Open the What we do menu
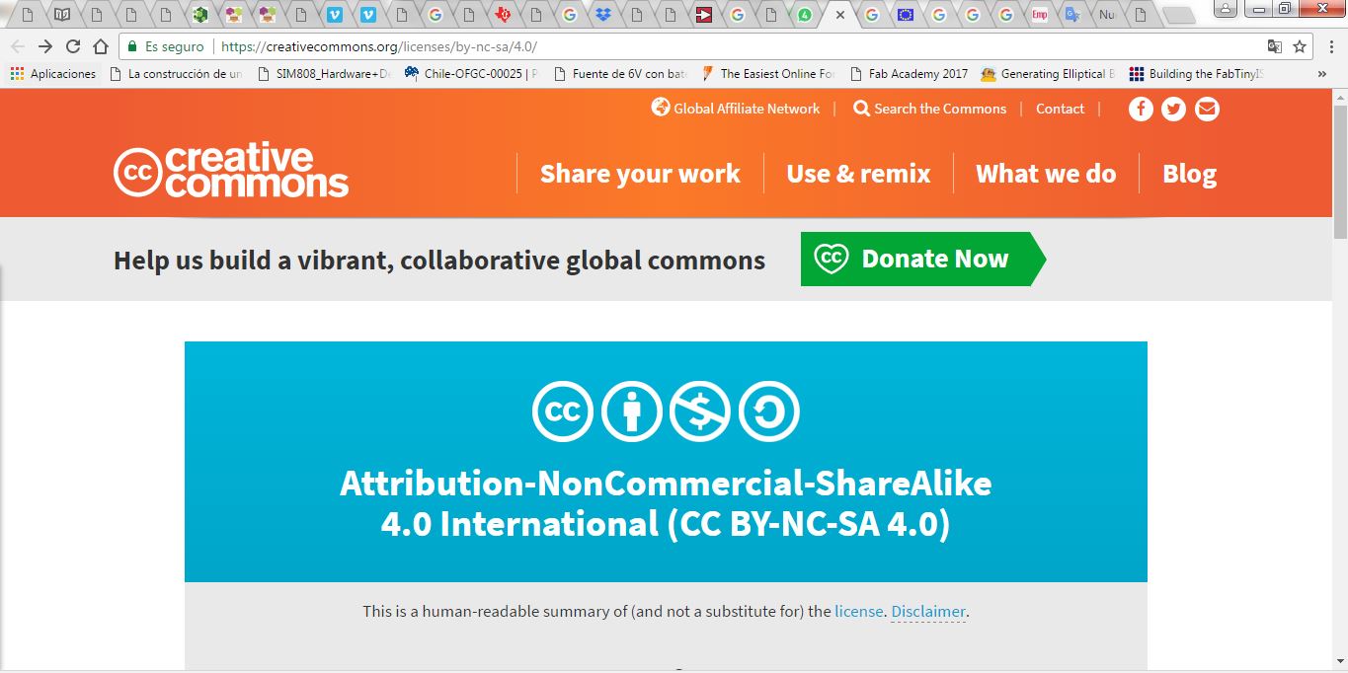Screen dimensions: 1348x673 [1046, 174]
